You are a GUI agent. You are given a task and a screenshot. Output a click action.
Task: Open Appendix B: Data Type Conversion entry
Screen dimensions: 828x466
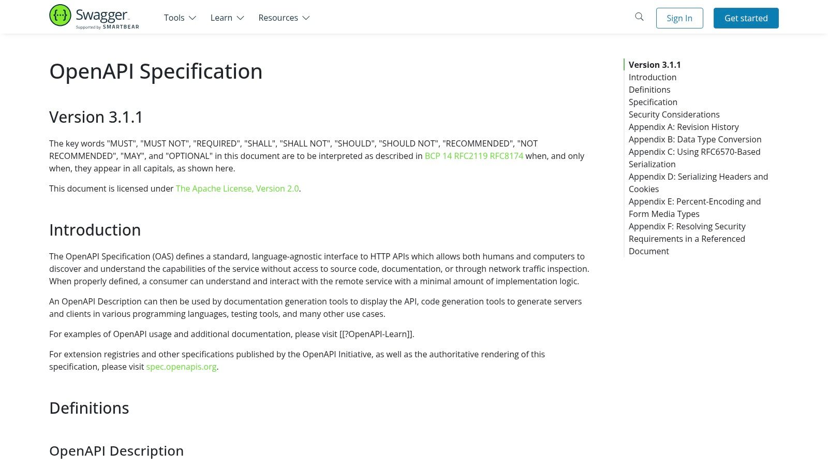694,139
